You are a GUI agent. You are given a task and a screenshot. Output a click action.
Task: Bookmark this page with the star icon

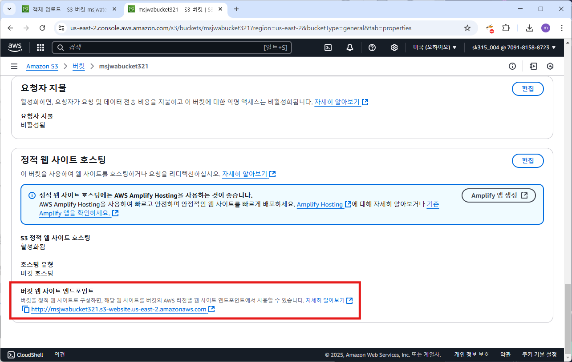tap(467, 28)
